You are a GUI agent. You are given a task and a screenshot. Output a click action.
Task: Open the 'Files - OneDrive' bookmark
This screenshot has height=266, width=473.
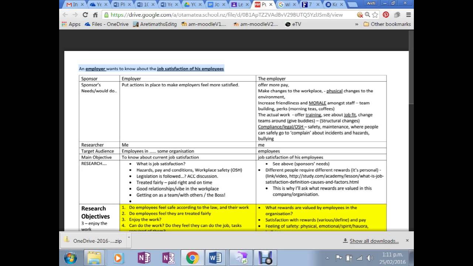tap(107, 24)
